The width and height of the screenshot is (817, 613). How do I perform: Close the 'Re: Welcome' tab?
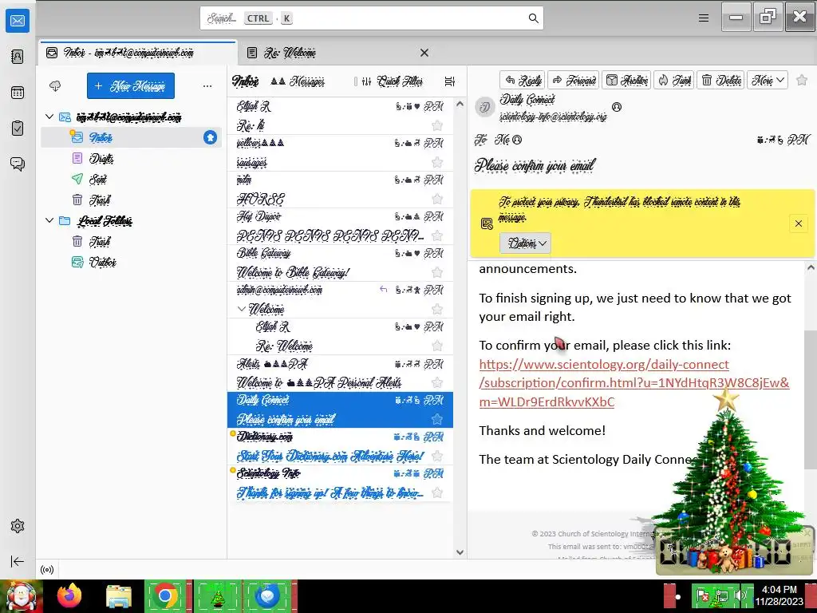pyautogui.click(x=424, y=53)
